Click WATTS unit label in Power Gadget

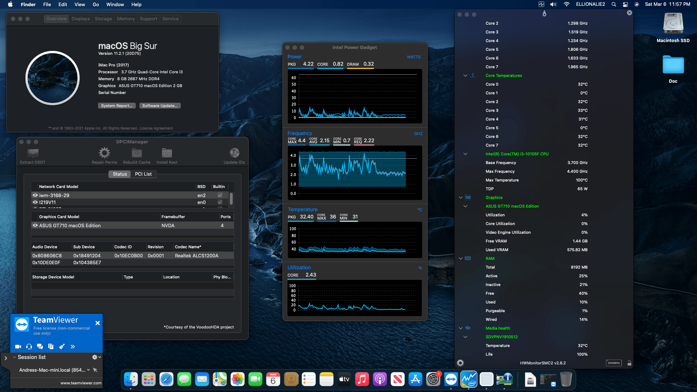(413, 57)
